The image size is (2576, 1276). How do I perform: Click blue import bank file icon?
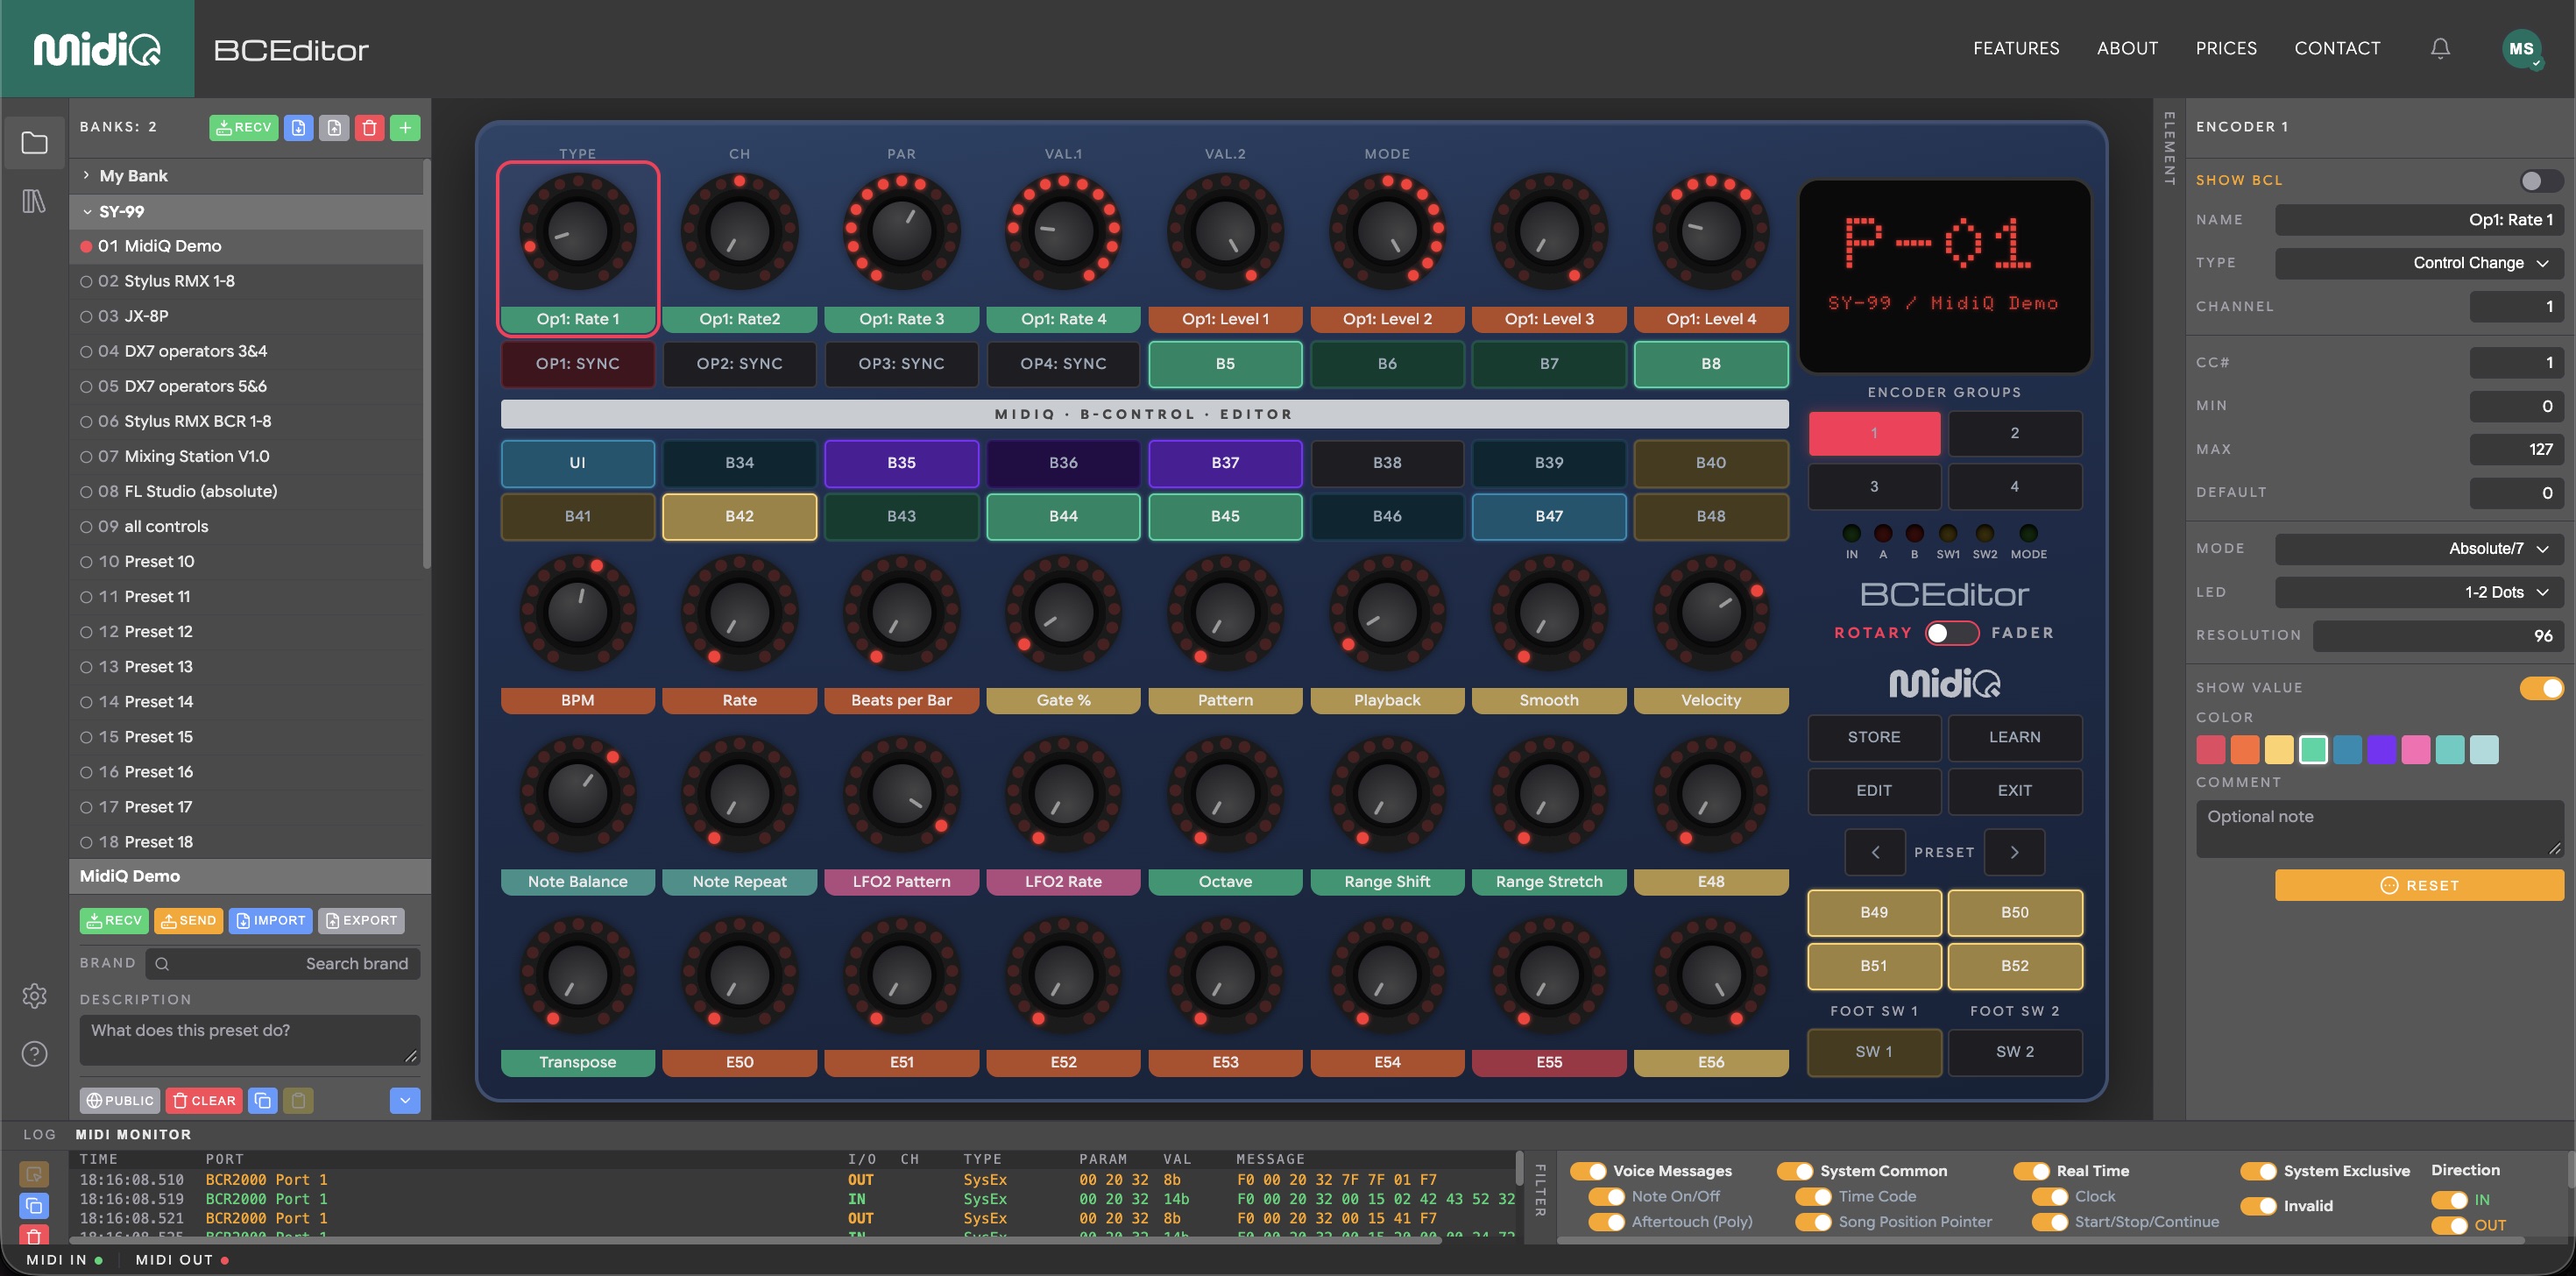tap(298, 127)
